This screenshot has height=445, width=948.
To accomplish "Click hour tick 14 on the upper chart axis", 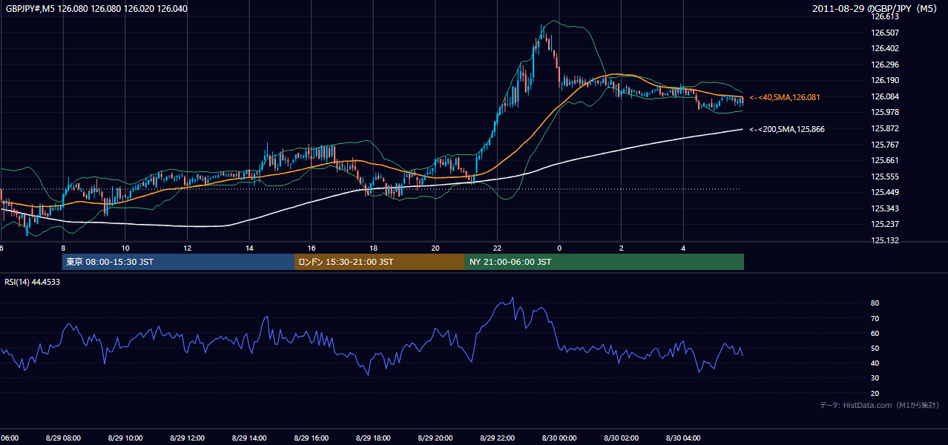I will click(x=249, y=248).
